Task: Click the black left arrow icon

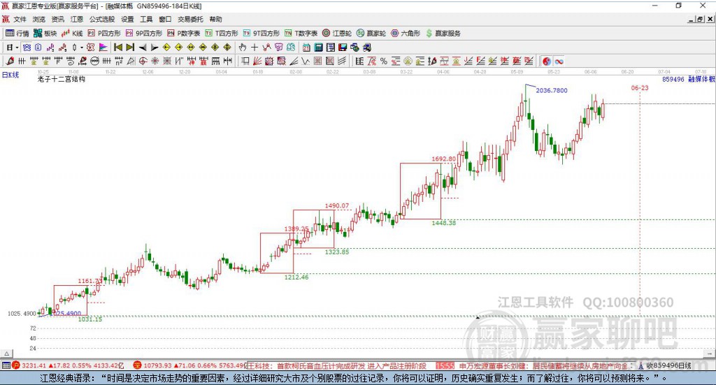Action: 143,48
